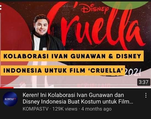Click the Disney logo in the thumbnail
The image size is (151, 119).
click(x=94, y=8)
